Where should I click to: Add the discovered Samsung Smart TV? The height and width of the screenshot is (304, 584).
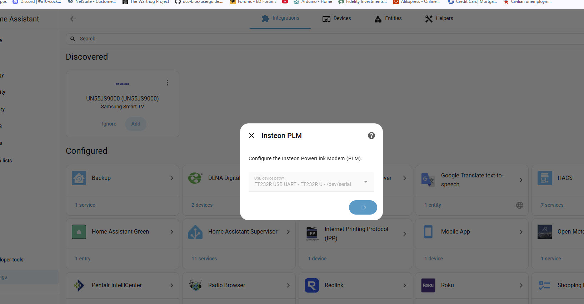[136, 124]
